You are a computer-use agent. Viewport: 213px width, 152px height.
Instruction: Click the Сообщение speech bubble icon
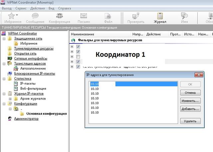coord(35,16)
